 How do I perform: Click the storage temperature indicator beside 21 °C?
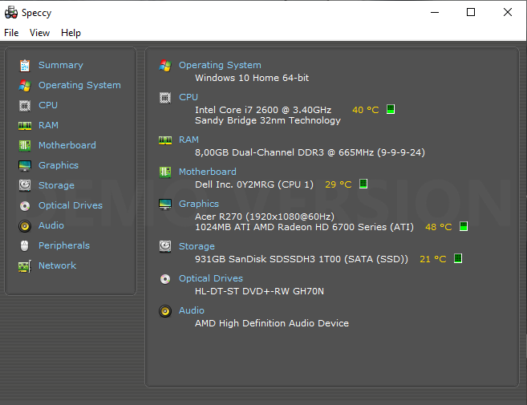[458, 258]
